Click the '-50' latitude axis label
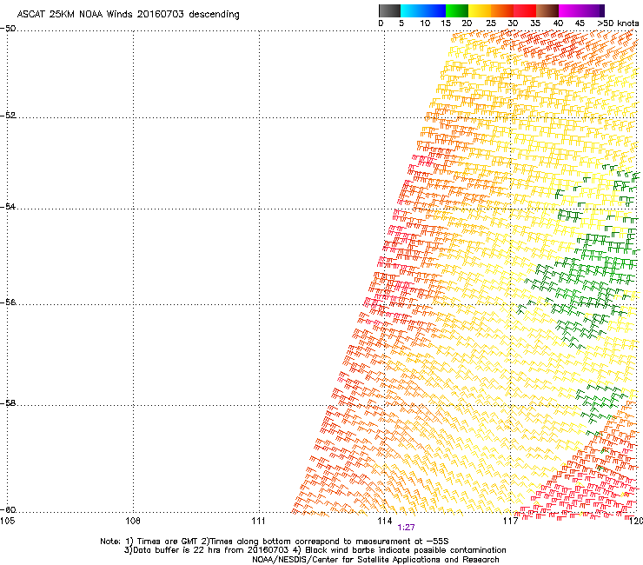 click(8, 29)
